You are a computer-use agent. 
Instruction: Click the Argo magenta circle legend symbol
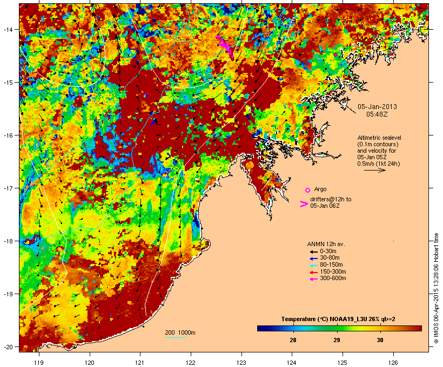308,190
